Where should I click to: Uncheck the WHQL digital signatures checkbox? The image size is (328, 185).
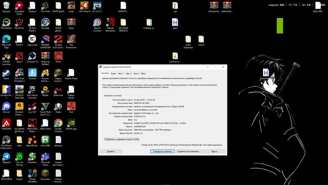point(105,139)
